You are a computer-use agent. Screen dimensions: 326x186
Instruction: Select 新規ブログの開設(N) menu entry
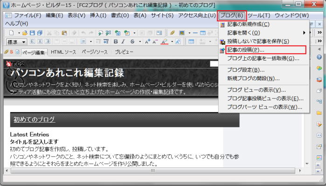pos(264,78)
